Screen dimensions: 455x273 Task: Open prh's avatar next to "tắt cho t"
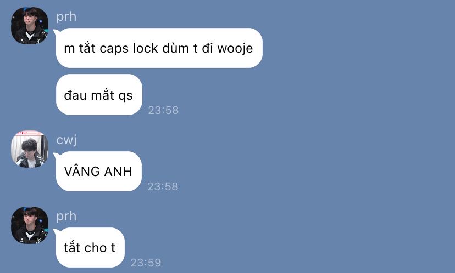[x=30, y=225]
